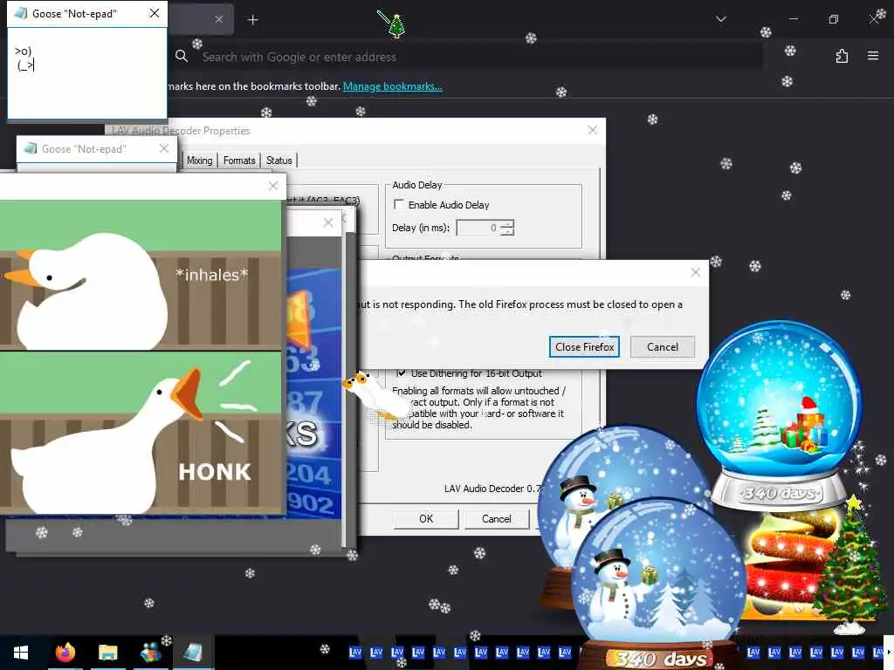Expand the system tray overflow arrow

(889, 653)
